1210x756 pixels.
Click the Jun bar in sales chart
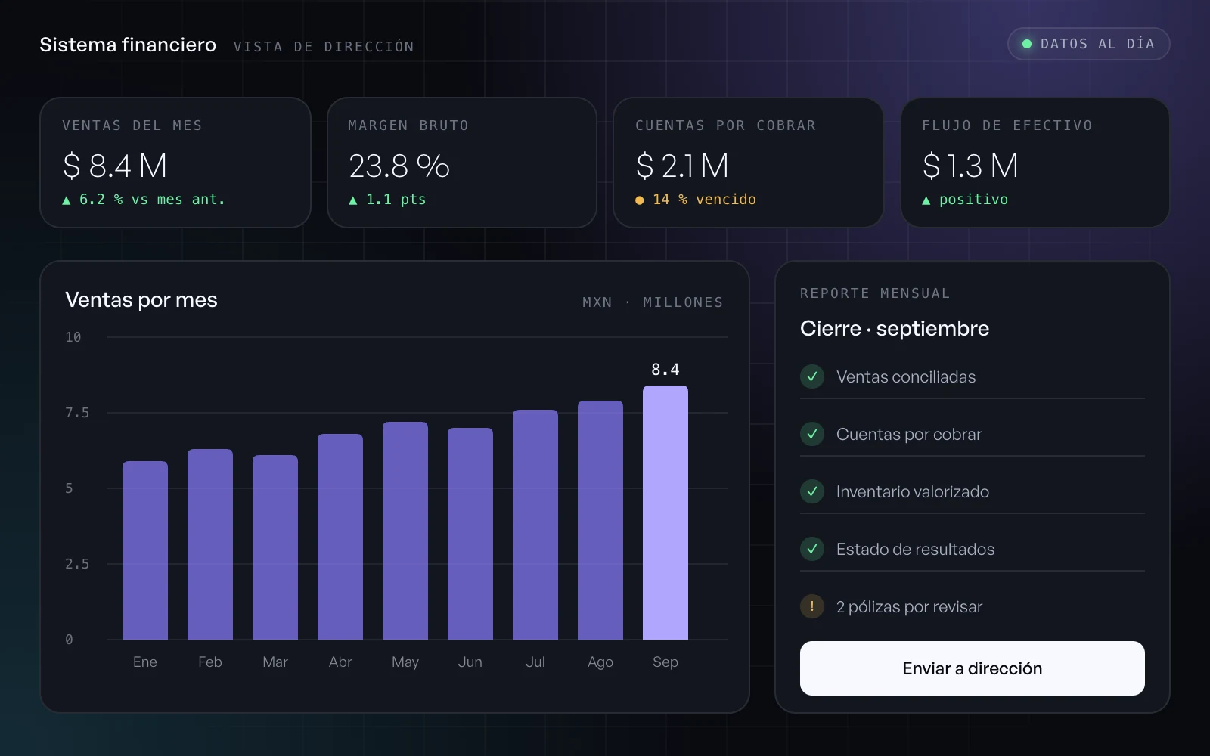click(x=470, y=534)
